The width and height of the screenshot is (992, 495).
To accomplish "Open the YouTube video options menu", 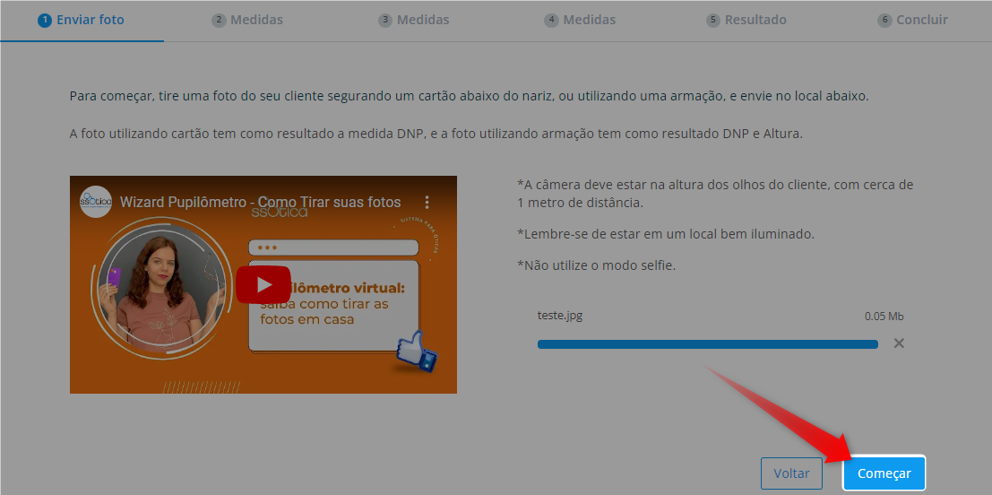I will pyautogui.click(x=427, y=203).
